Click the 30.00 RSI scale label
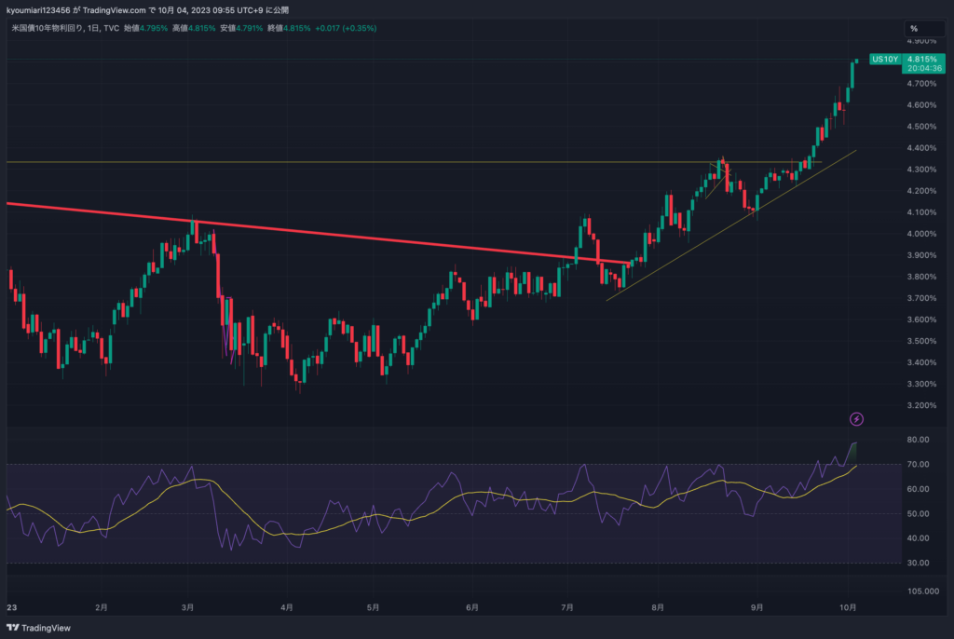 pyautogui.click(x=918, y=563)
